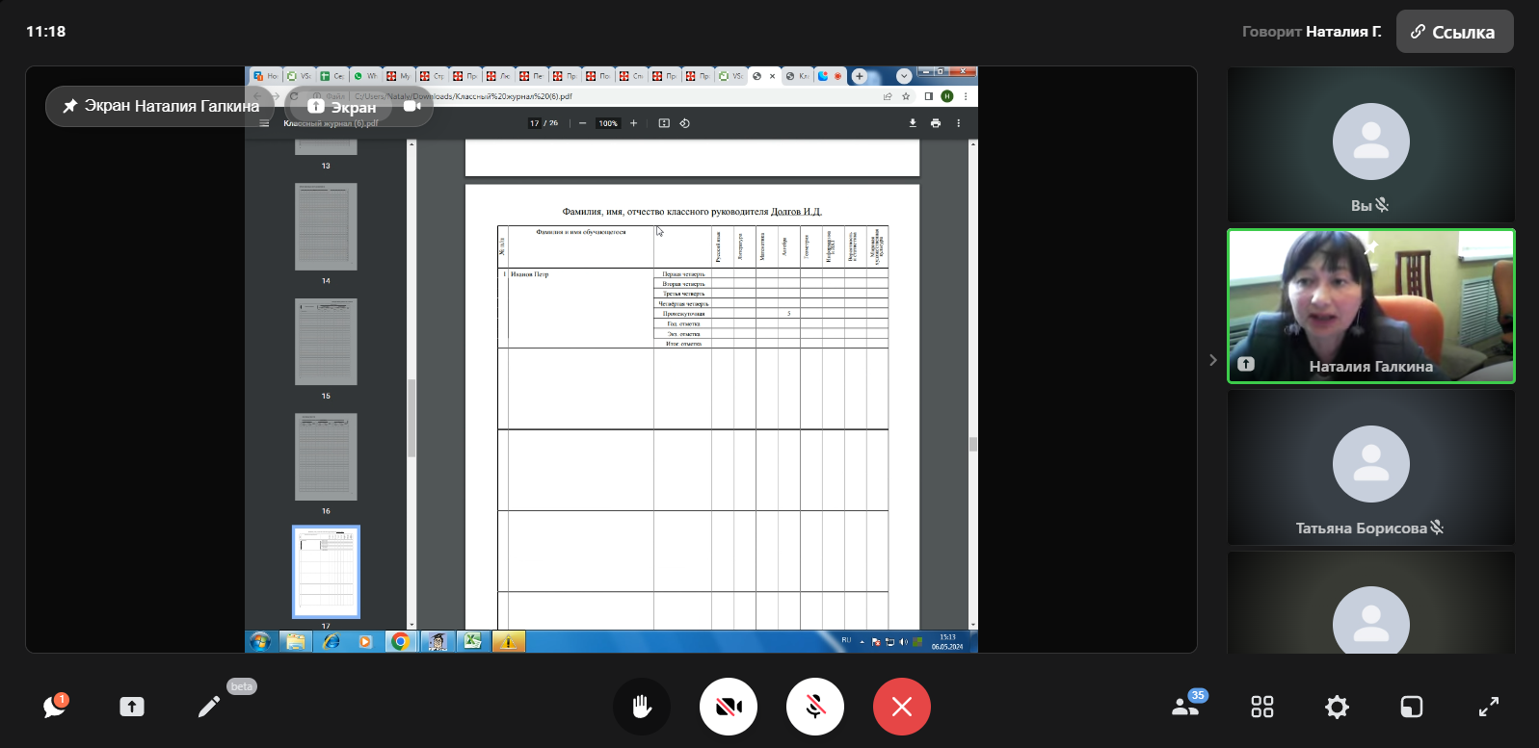Unpin Экран Наталия Галкина
The height and width of the screenshot is (748, 1539).
[160, 106]
